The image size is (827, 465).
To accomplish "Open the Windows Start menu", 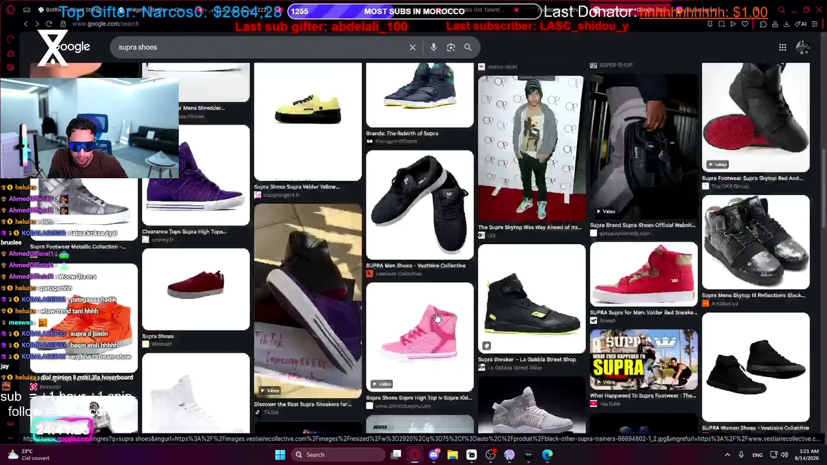I will (x=280, y=455).
